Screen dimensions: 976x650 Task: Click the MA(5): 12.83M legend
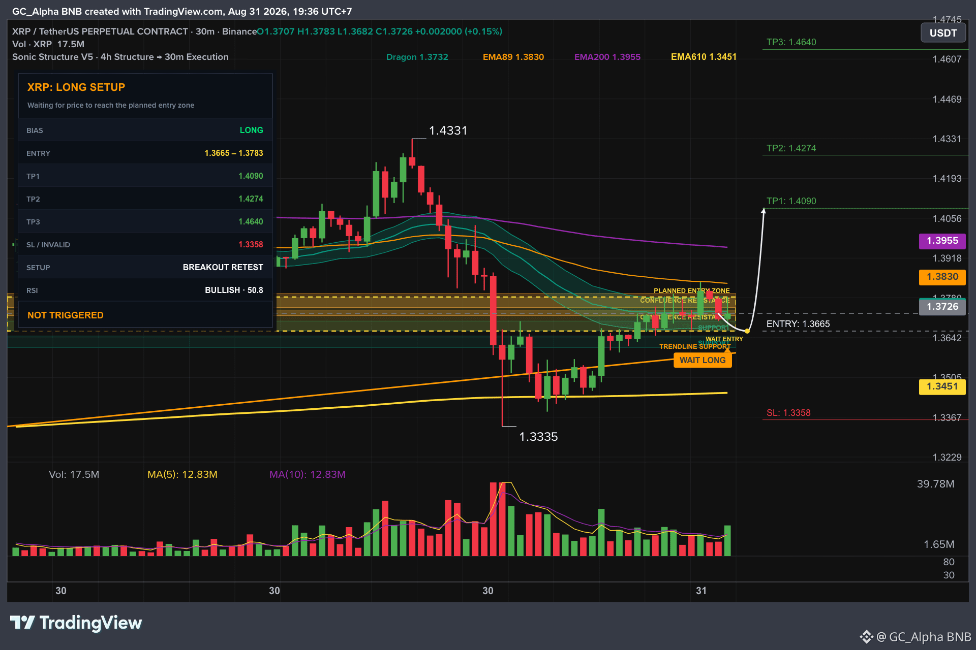pos(182,474)
